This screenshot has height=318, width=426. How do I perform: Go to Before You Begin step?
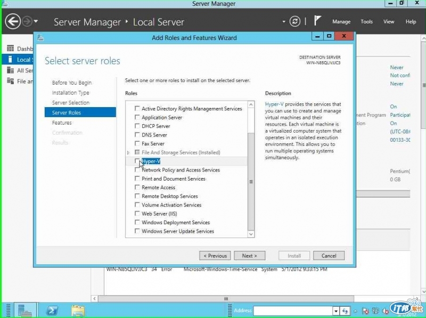72,83
